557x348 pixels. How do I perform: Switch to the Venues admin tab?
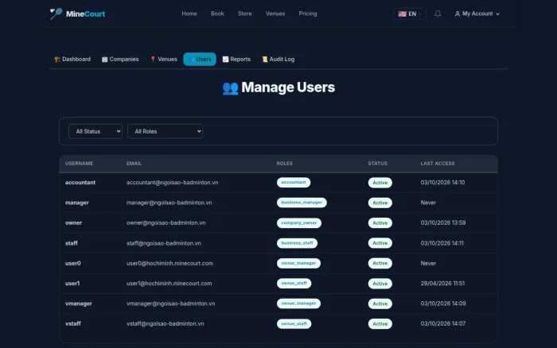163,60
